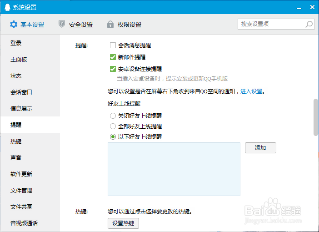Minimize the 系统设置 window
The height and width of the screenshot is (232, 319).
pos(299,8)
